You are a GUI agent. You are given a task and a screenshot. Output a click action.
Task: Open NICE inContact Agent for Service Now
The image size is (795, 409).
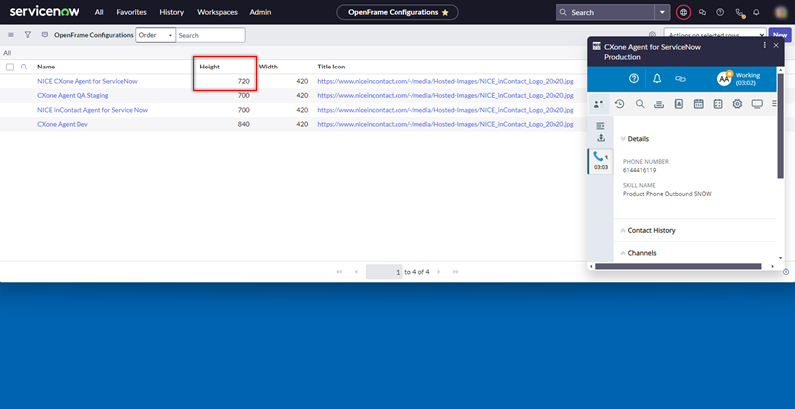coord(92,110)
